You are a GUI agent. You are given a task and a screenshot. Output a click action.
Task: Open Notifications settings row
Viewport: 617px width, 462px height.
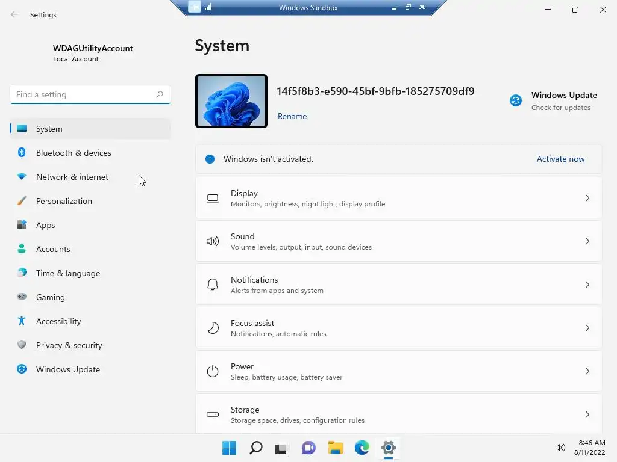click(399, 285)
